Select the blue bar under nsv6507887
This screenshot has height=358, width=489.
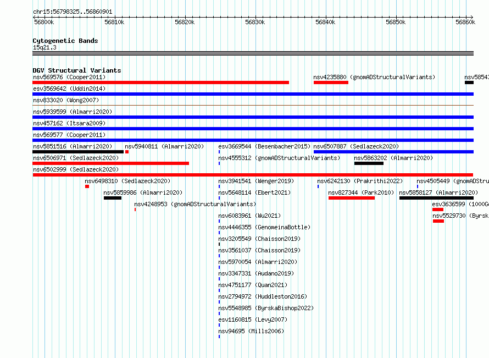[393, 152]
